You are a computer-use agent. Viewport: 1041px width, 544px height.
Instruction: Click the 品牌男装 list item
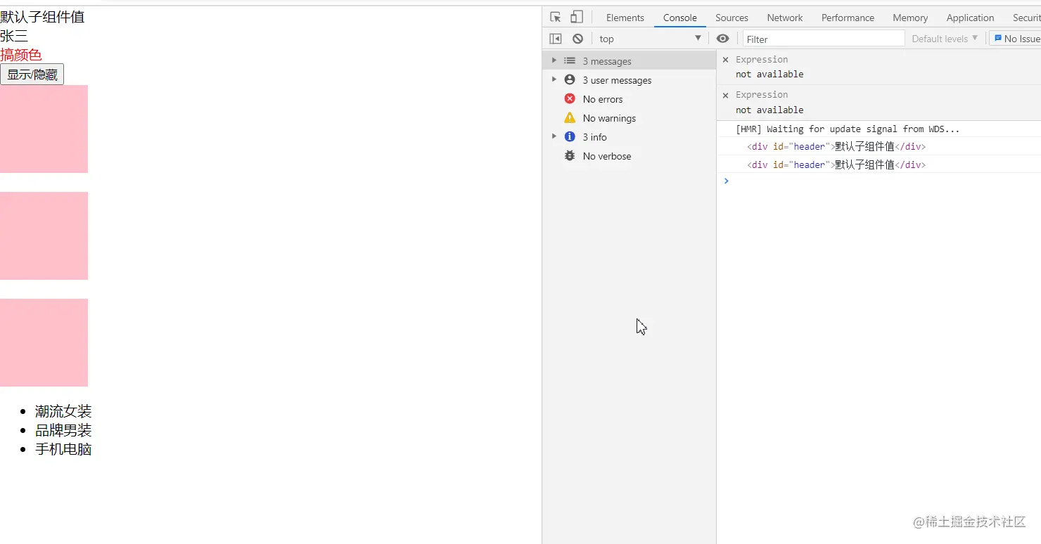63,430
